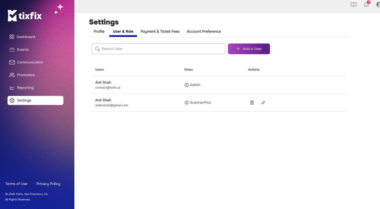The height and width of the screenshot is (209, 380).
Task: Open Payment & Ticket Fees tab
Action: point(160,31)
